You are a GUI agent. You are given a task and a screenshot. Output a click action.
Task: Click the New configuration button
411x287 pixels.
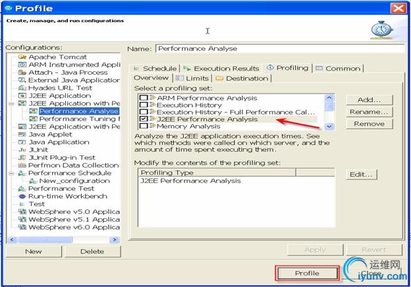coord(34,251)
